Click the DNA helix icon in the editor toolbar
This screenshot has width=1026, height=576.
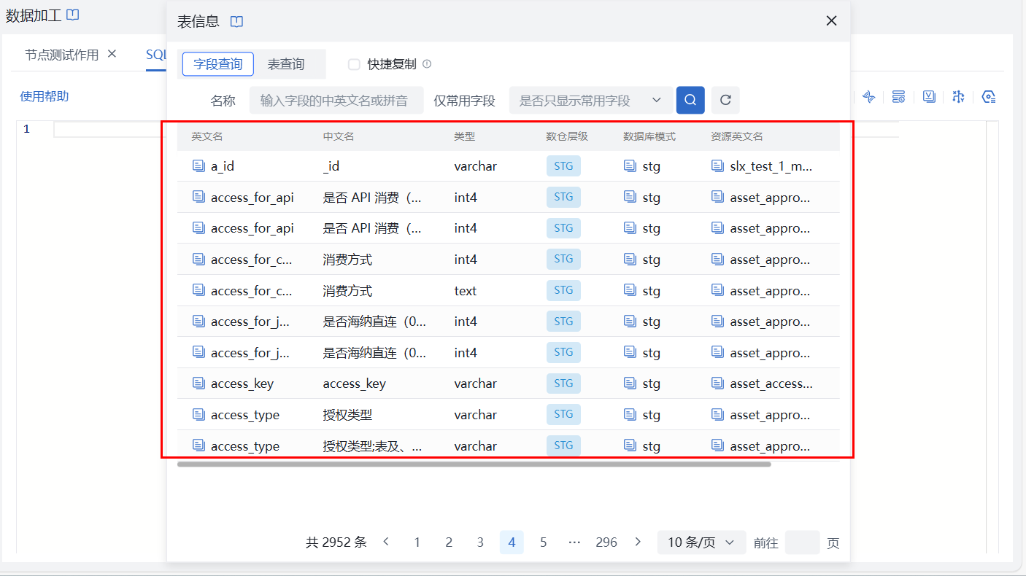click(868, 97)
